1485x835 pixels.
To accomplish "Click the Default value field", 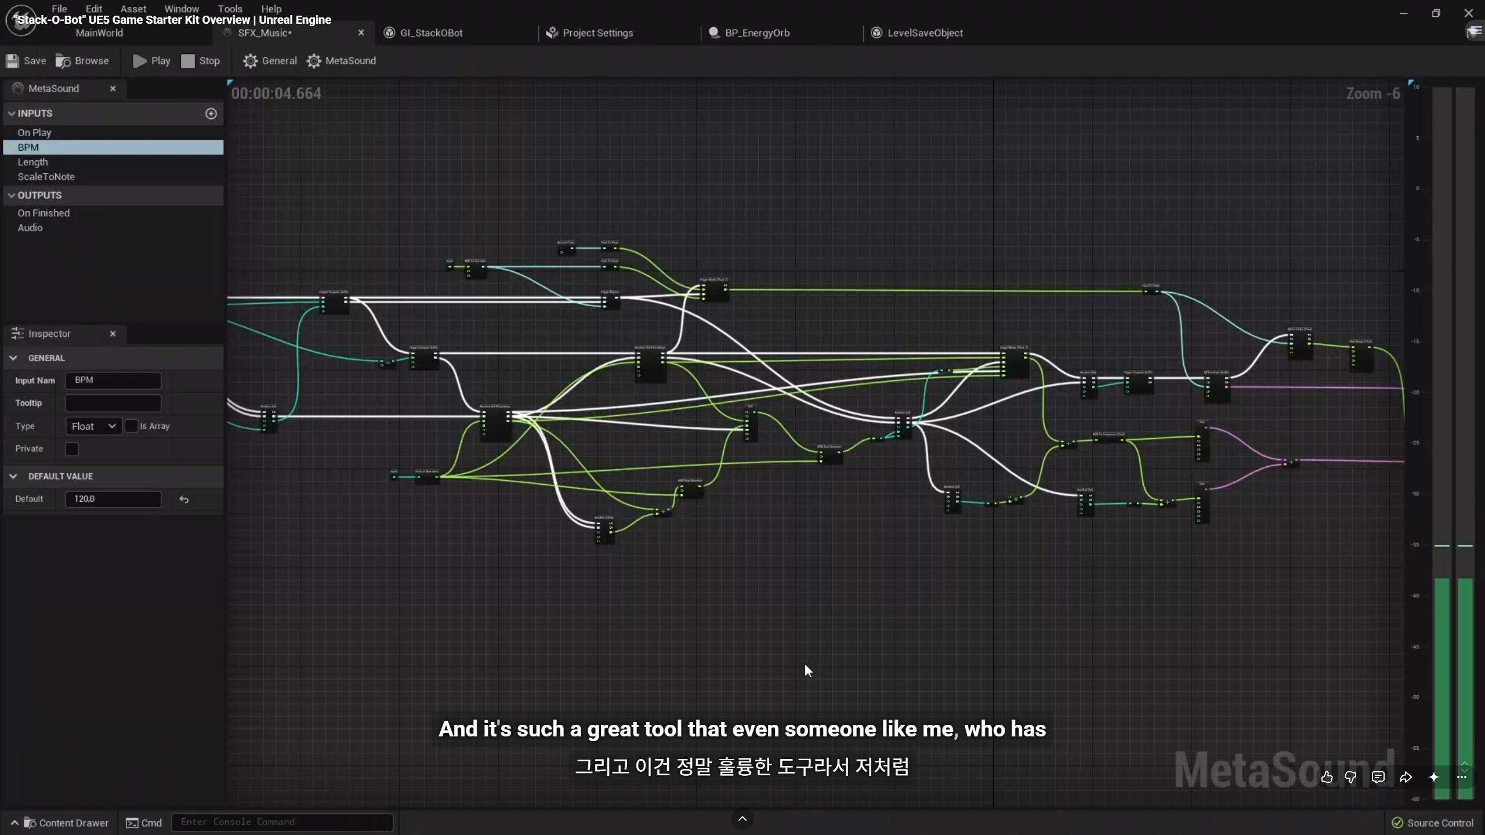I will [x=113, y=499].
